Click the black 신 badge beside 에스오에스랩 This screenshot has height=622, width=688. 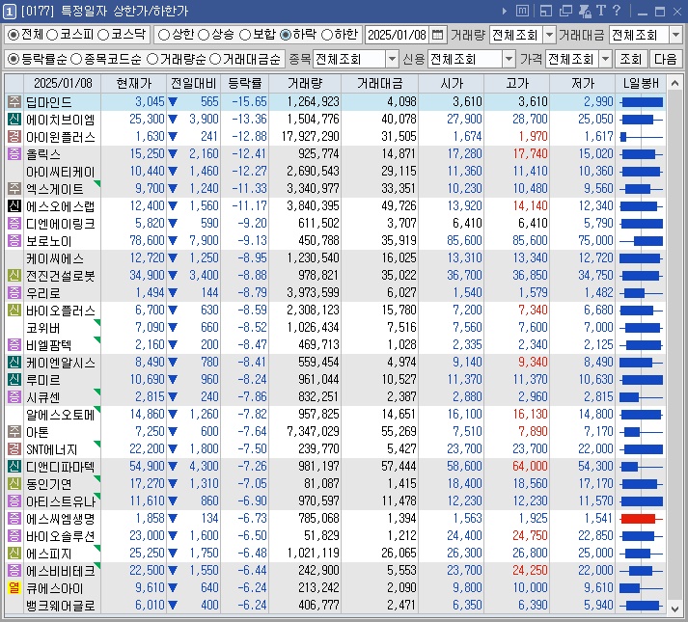pyautogui.click(x=14, y=205)
